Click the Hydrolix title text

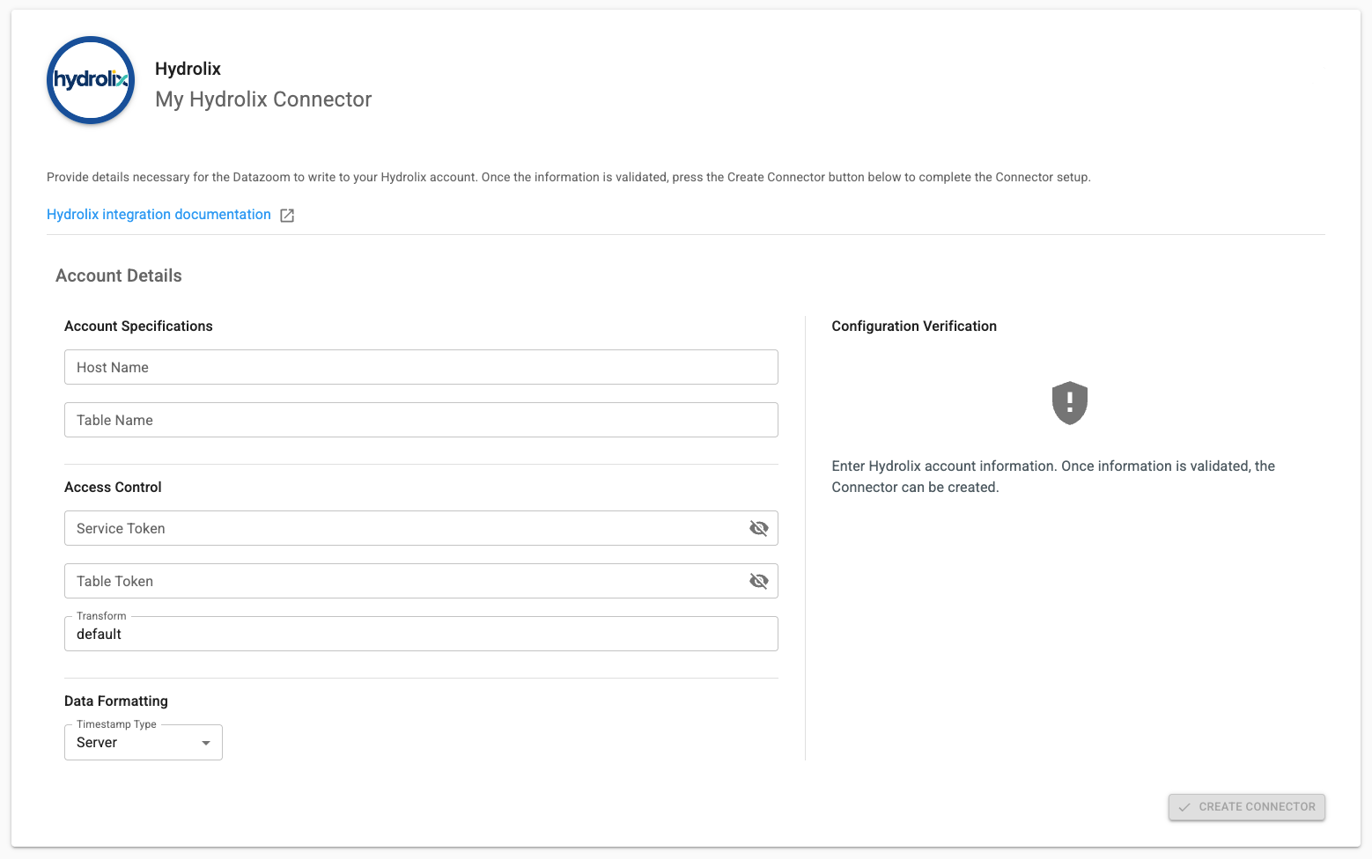click(x=188, y=69)
